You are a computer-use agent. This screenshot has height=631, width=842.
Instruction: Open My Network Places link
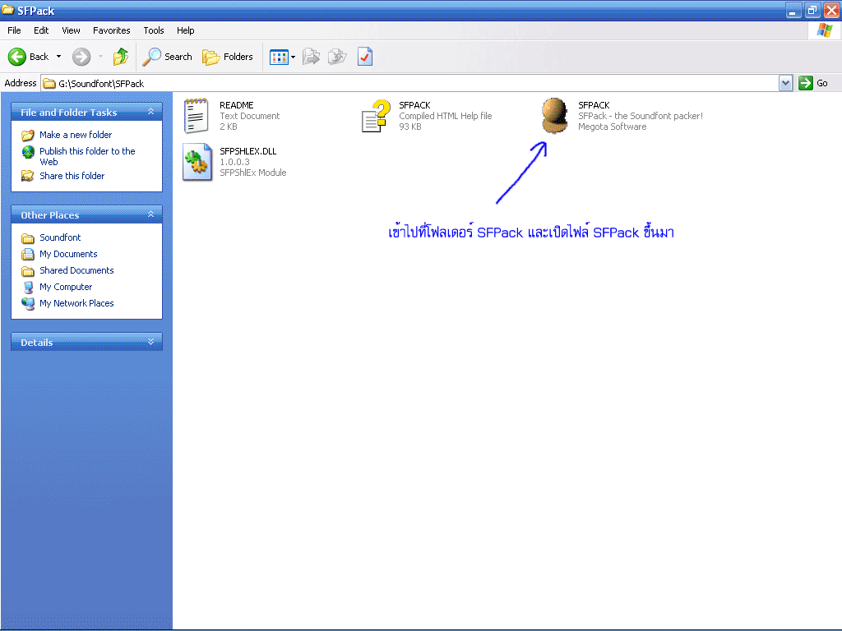pyautogui.click(x=76, y=303)
